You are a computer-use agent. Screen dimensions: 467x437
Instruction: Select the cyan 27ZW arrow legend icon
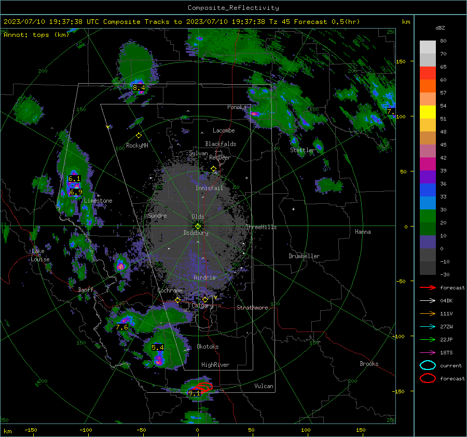[x=428, y=327]
